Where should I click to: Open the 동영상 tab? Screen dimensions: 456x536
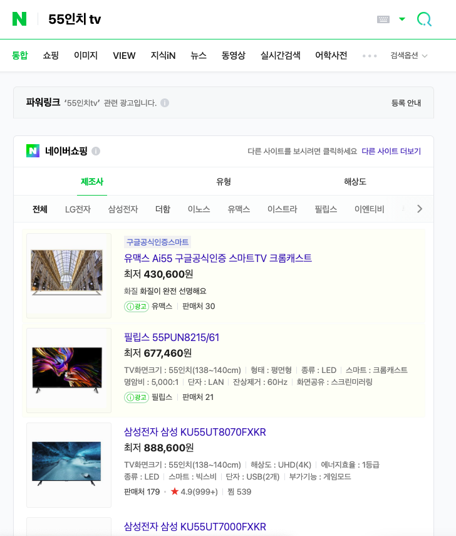pyautogui.click(x=233, y=55)
